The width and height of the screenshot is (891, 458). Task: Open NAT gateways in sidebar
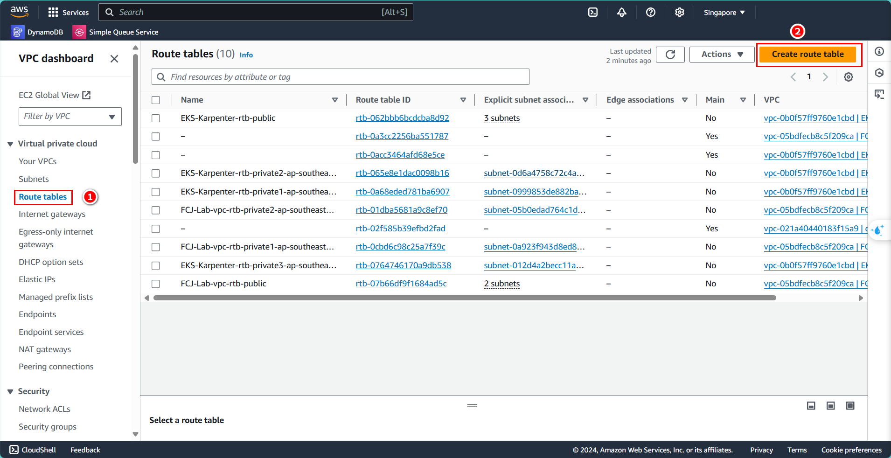45,349
